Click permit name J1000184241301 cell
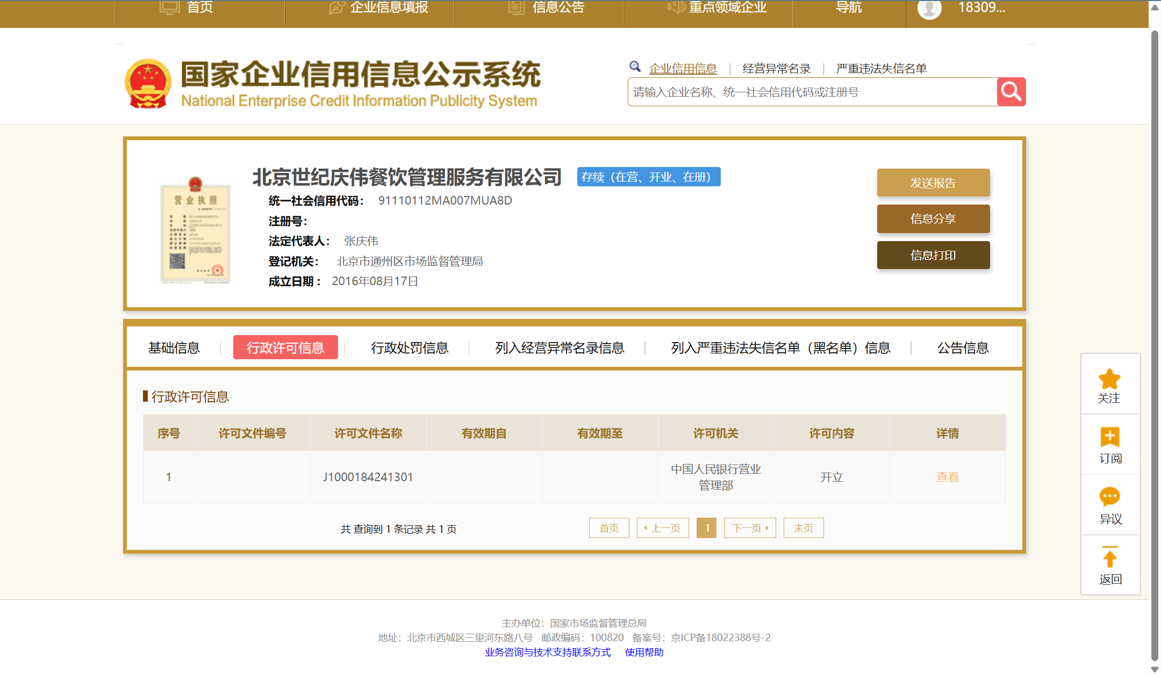The height and width of the screenshot is (675, 1161). (x=368, y=477)
